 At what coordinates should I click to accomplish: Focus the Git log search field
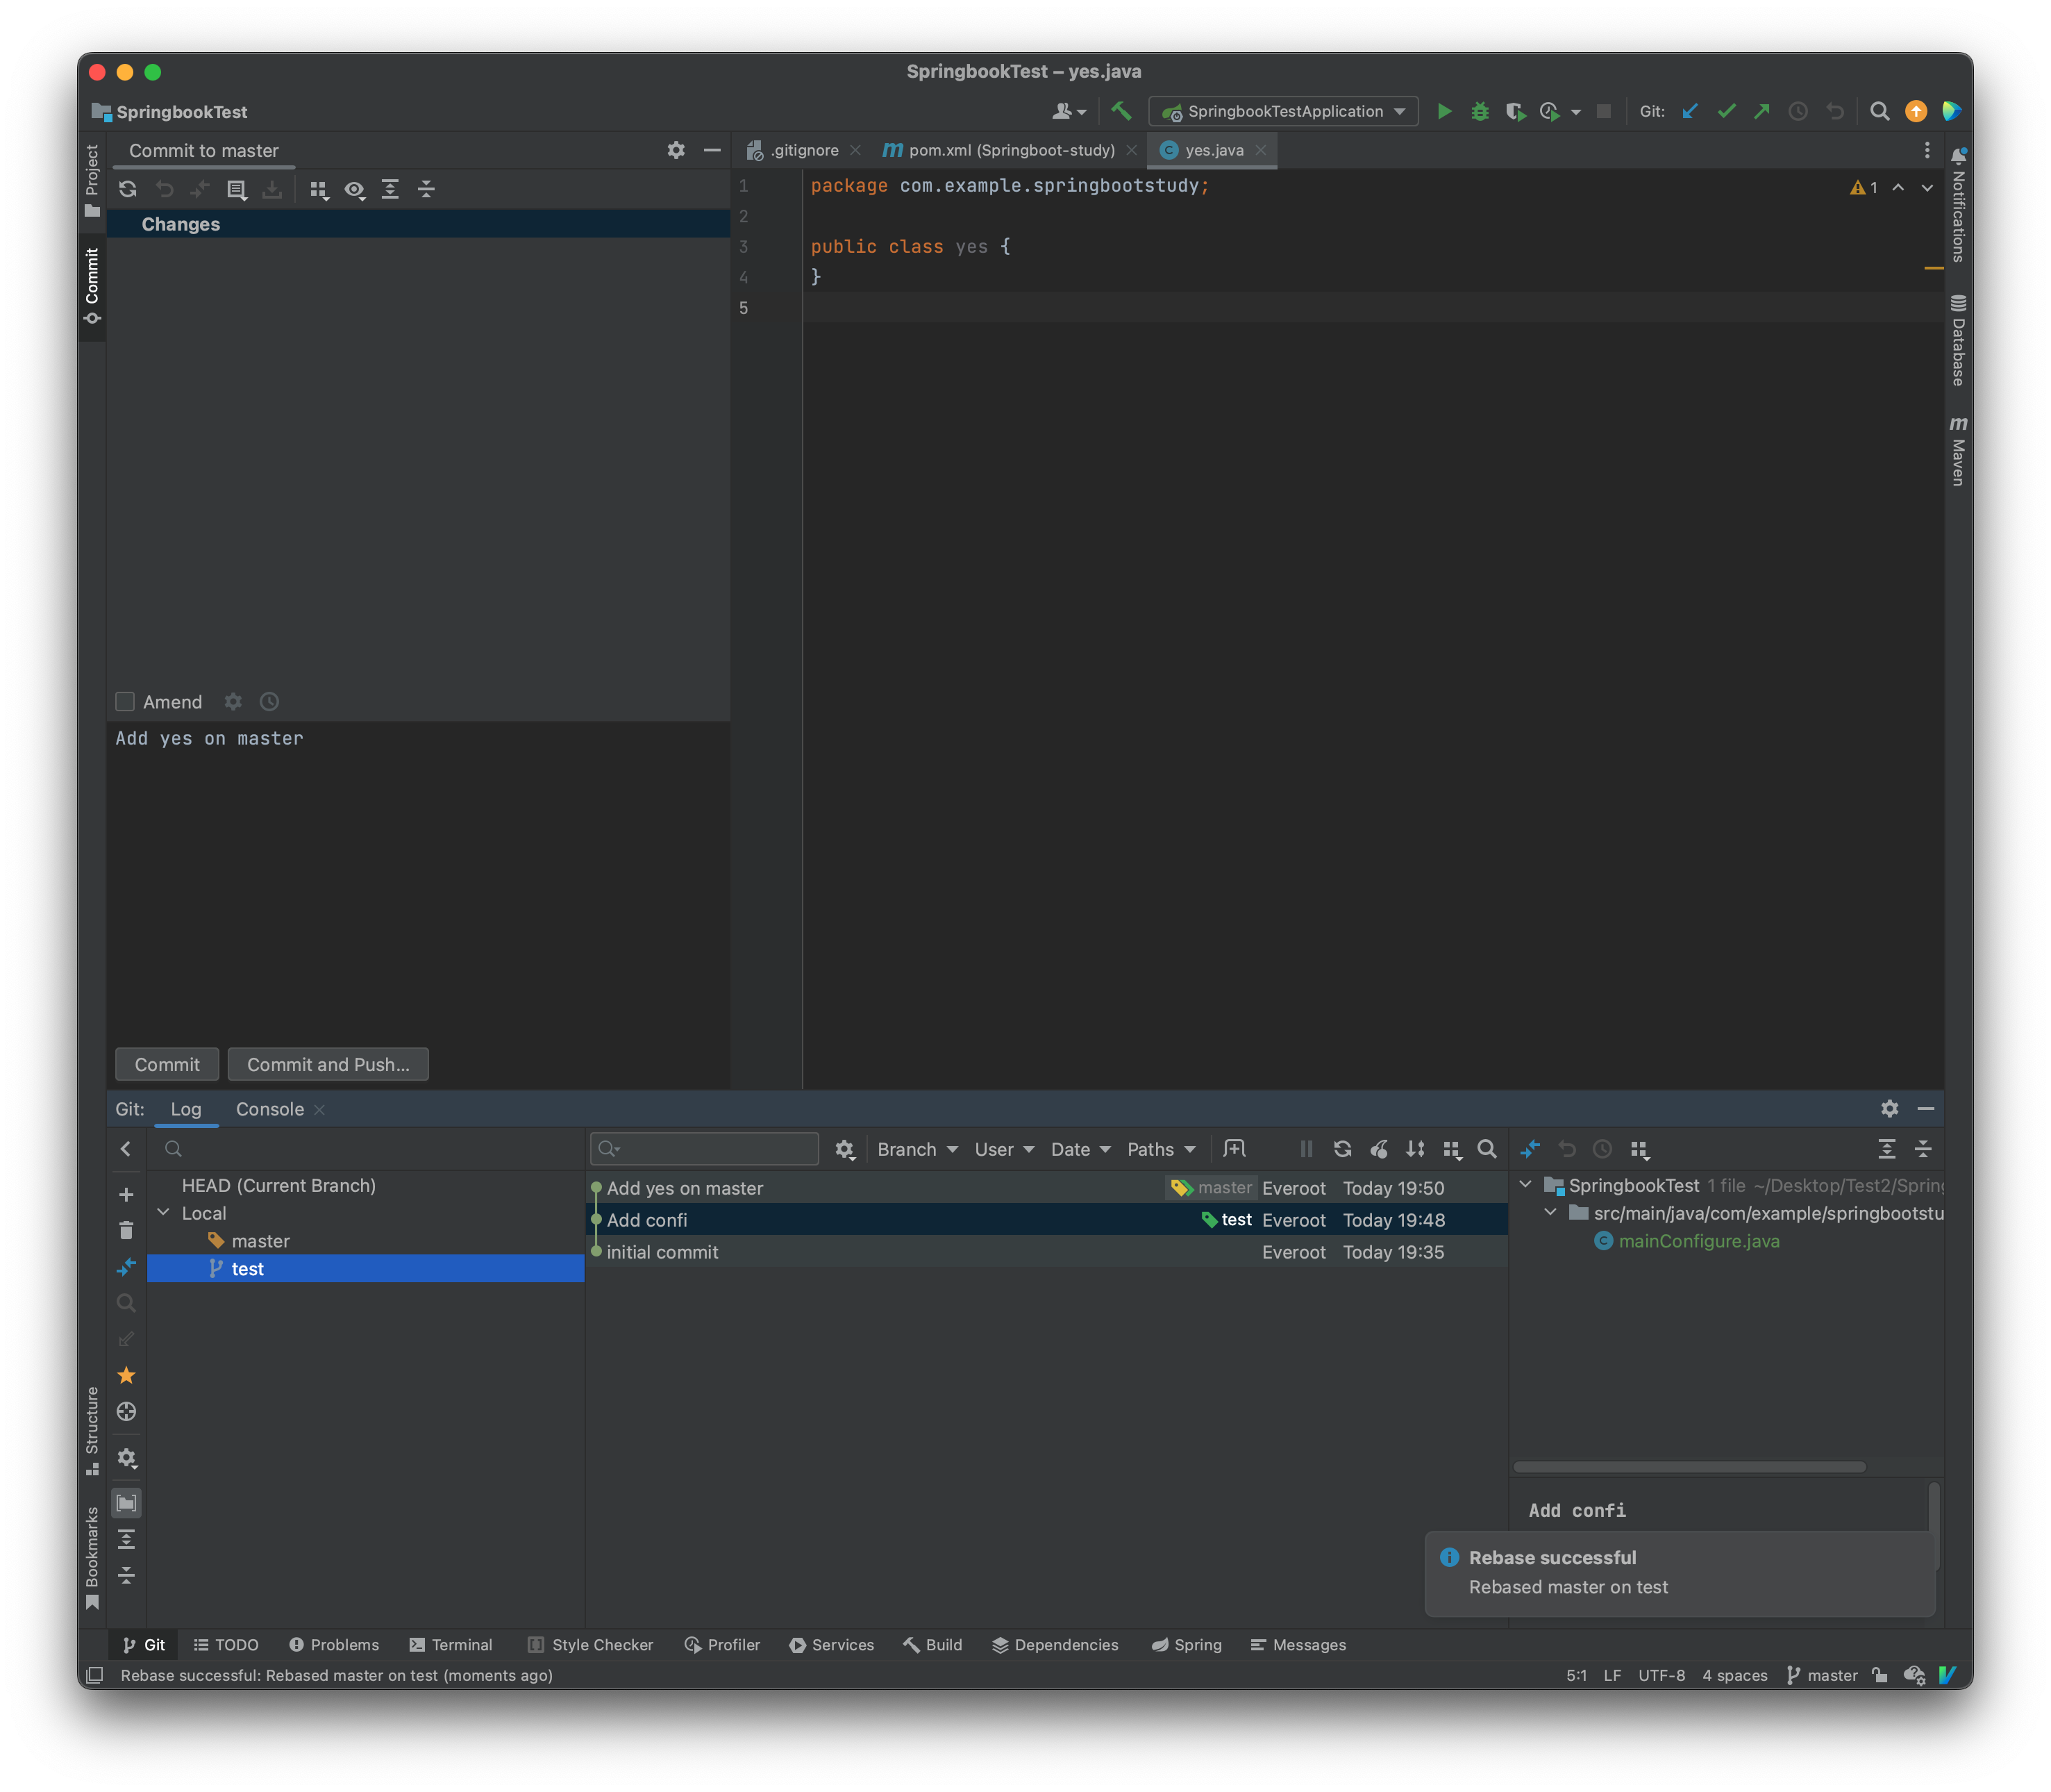tap(705, 1149)
